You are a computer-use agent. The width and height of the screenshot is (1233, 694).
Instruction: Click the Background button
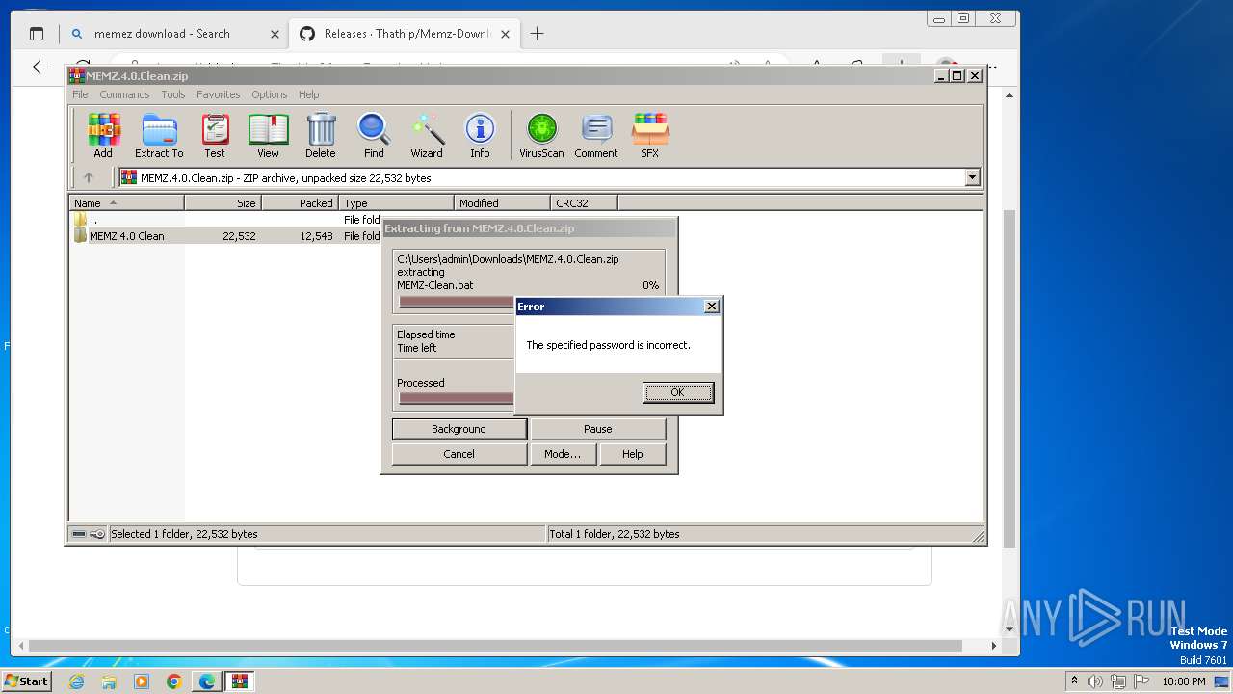[x=459, y=429]
